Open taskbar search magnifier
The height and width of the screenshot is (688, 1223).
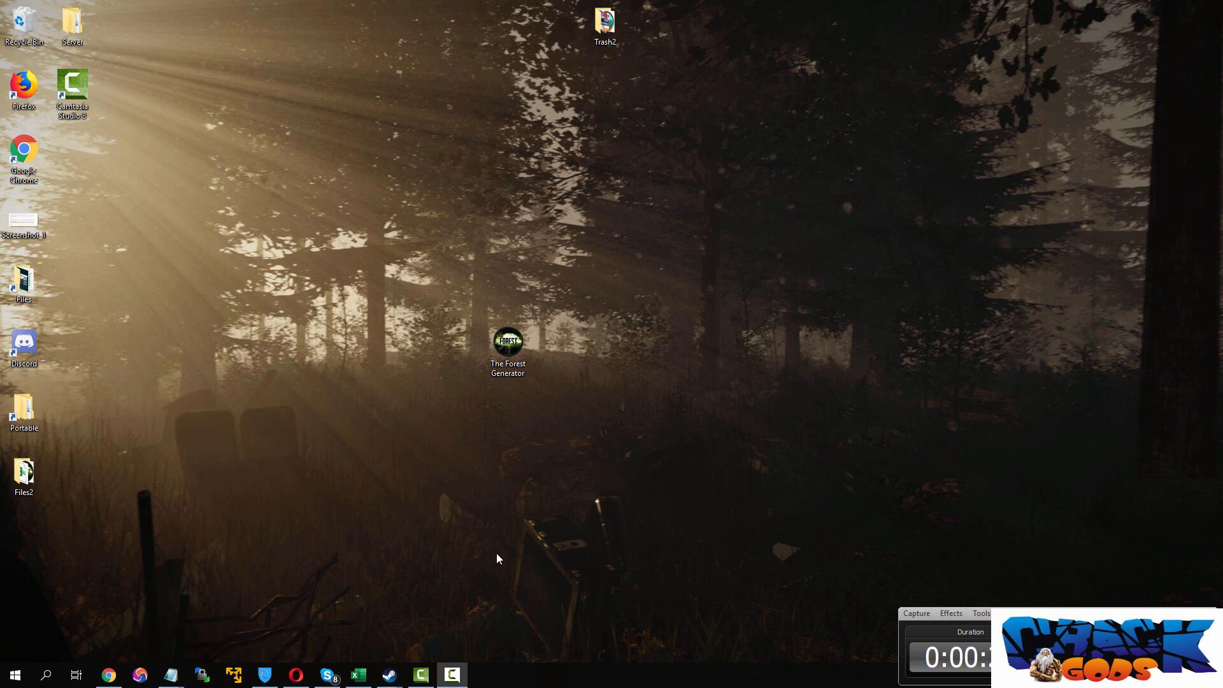click(x=46, y=675)
